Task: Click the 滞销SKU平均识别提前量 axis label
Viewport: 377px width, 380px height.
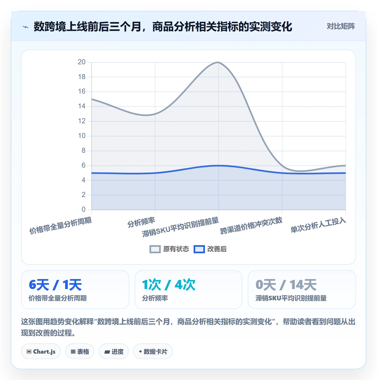Action: 180,227
